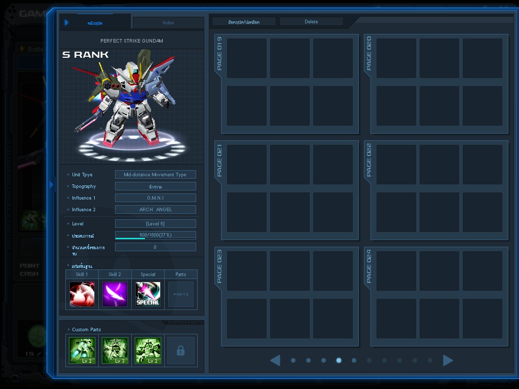The height and width of the screenshot is (389, 519).
Task: Select the Lv 2 first custom part
Action: (82, 351)
